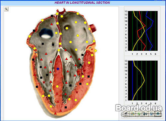Click the black square marker nearest the heart apex
Image resolution: width=166 pixels, height=121 pixels.
tap(66, 107)
